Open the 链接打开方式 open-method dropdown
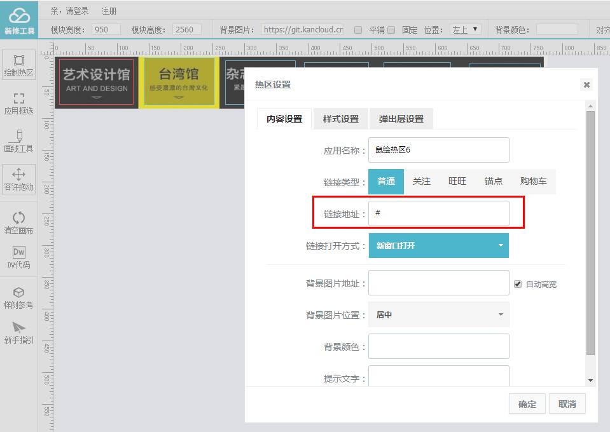The width and height of the screenshot is (610, 432). pos(439,246)
